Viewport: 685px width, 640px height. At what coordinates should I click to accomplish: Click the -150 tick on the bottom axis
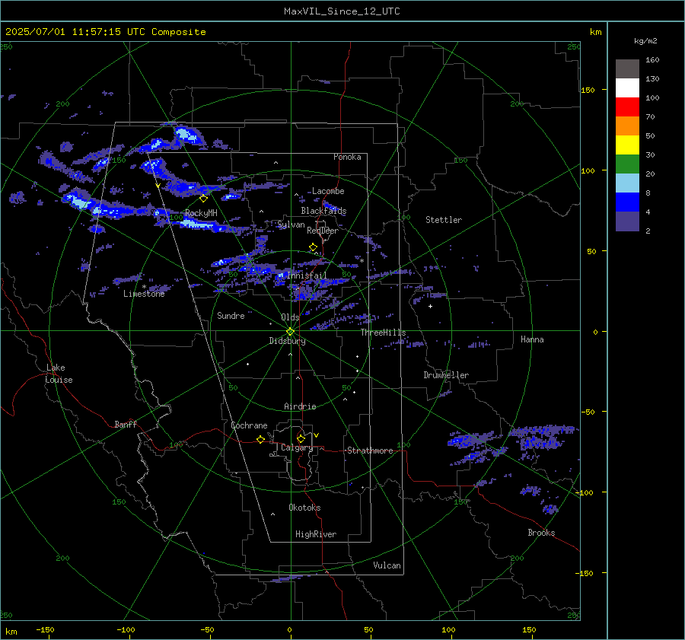pos(45,629)
